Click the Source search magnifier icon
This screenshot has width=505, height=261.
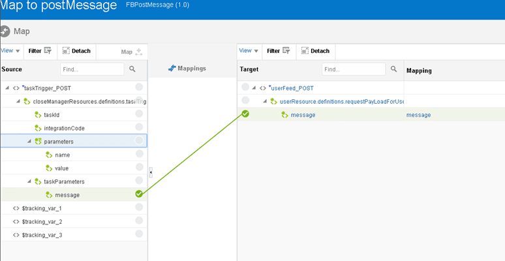point(132,69)
